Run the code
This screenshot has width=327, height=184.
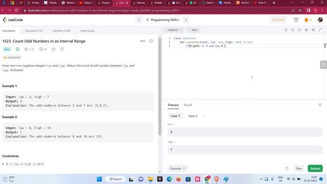coord(299,169)
